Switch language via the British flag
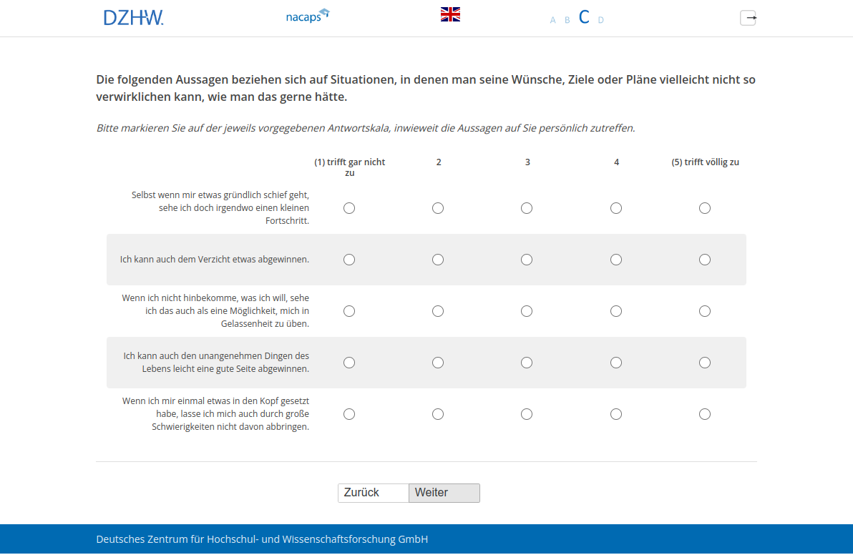Screen dimensions: 853x560 tap(450, 14)
